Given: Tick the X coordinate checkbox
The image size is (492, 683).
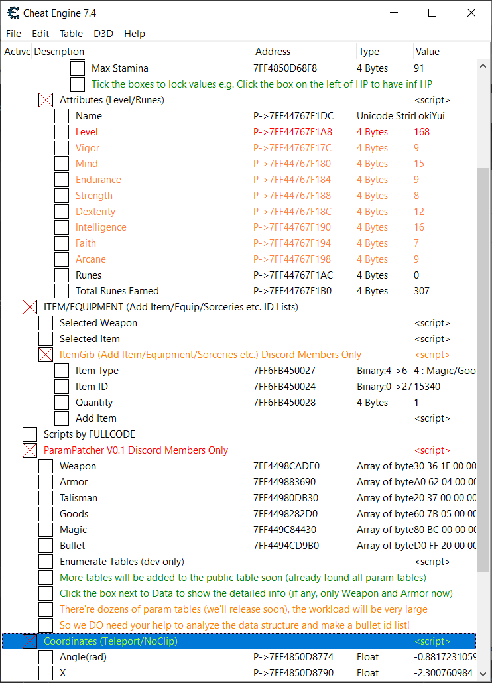Looking at the screenshot, I should point(46,673).
